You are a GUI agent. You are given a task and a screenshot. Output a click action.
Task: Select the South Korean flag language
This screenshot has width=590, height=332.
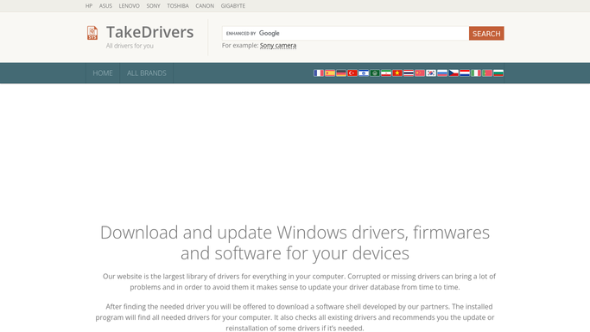coord(431,73)
